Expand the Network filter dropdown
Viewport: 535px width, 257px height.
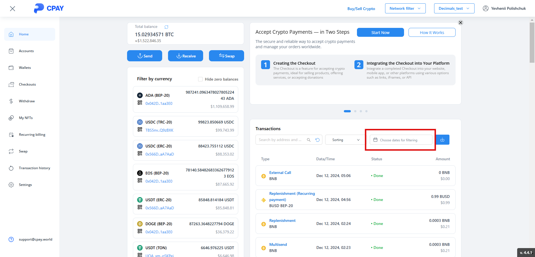point(405,8)
